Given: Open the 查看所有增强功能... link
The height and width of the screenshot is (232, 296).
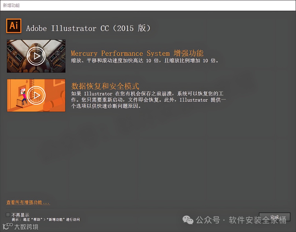Looking at the screenshot, I should tap(28, 202).
